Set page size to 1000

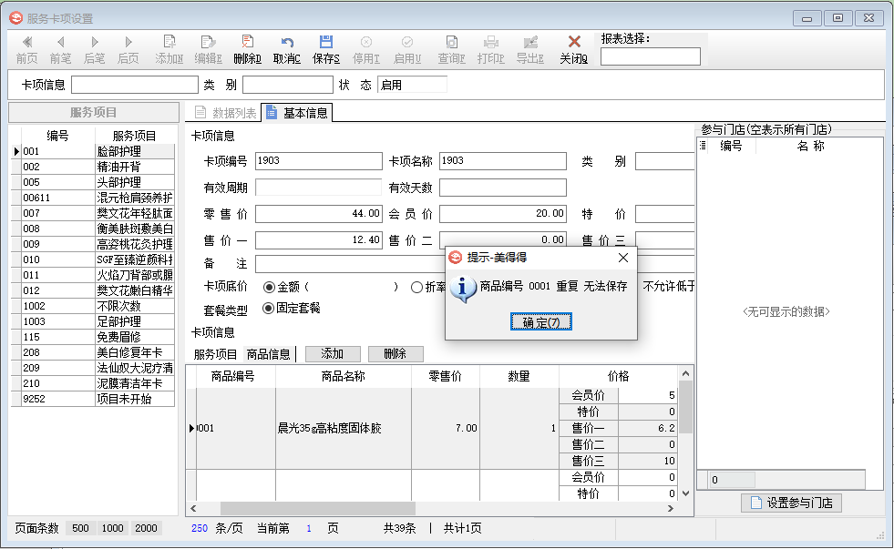(112, 528)
